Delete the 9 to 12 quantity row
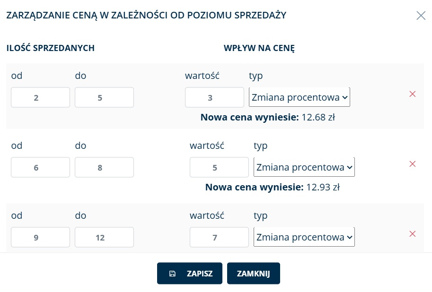Image resolution: width=432 pixels, height=292 pixels. pyautogui.click(x=413, y=234)
